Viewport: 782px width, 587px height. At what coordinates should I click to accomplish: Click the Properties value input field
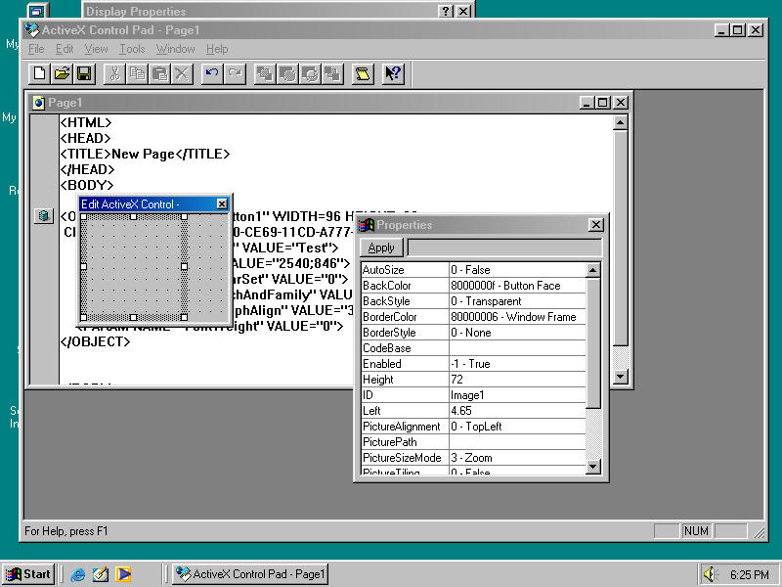pos(504,248)
